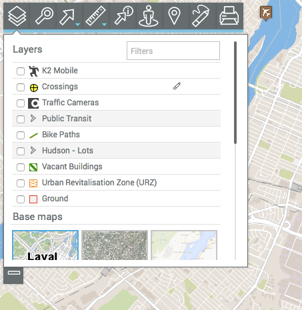Click the printer icon to print map
The height and width of the screenshot is (310, 302).
229,15
